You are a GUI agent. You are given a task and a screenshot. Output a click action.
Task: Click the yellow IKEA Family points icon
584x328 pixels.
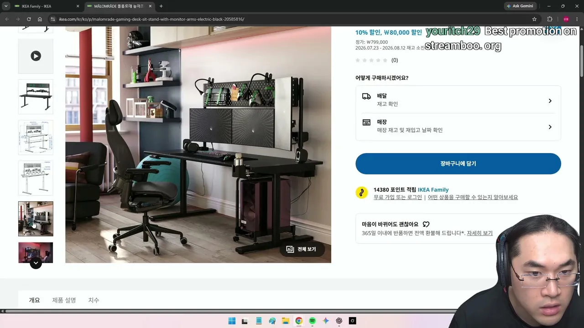point(362,192)
